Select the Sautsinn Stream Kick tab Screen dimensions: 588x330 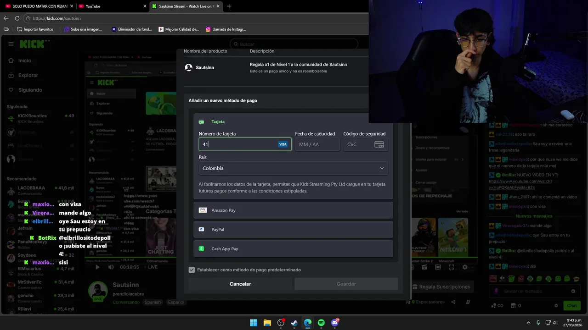(185, 6)
